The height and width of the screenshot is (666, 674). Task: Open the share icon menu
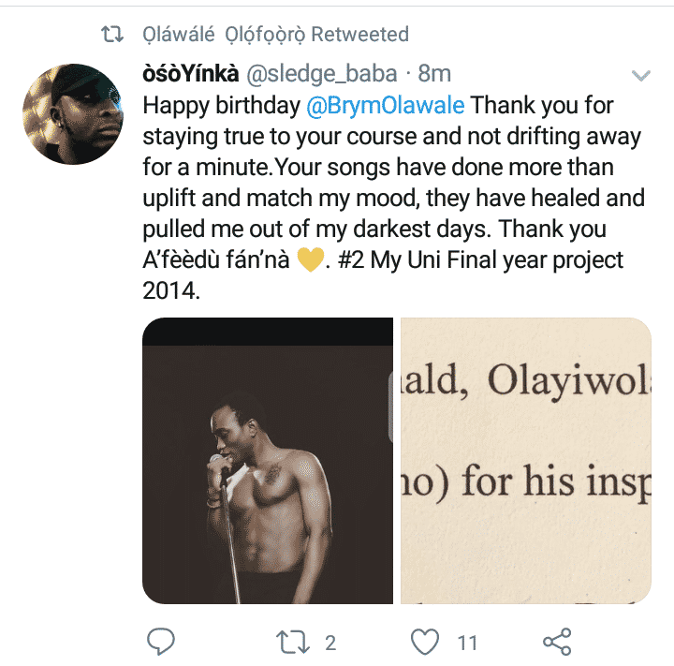pos(557,642)
